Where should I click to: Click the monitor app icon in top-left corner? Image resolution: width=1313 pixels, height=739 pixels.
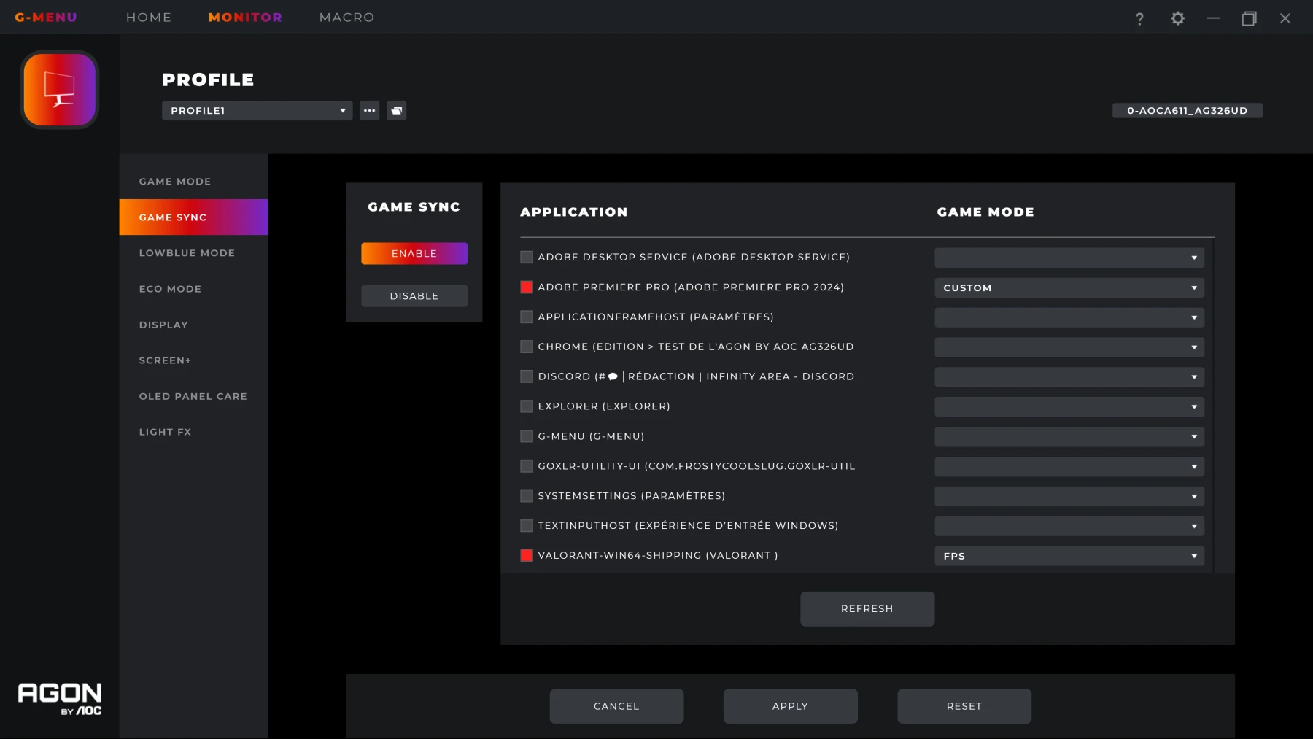[x=59, y=89]
